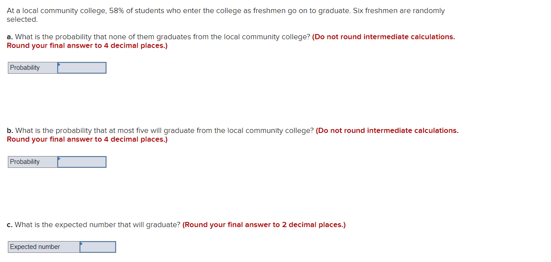Click the bold letter b label
551x262 pixels.
tap(9, 130)
